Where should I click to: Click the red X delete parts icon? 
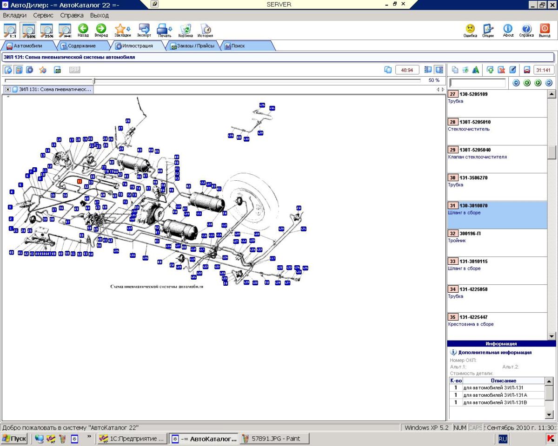(x=502, y=70)
